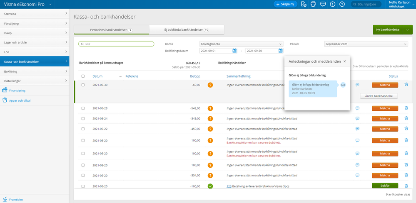Open the chat messages icon in header

tap(323, 4)
